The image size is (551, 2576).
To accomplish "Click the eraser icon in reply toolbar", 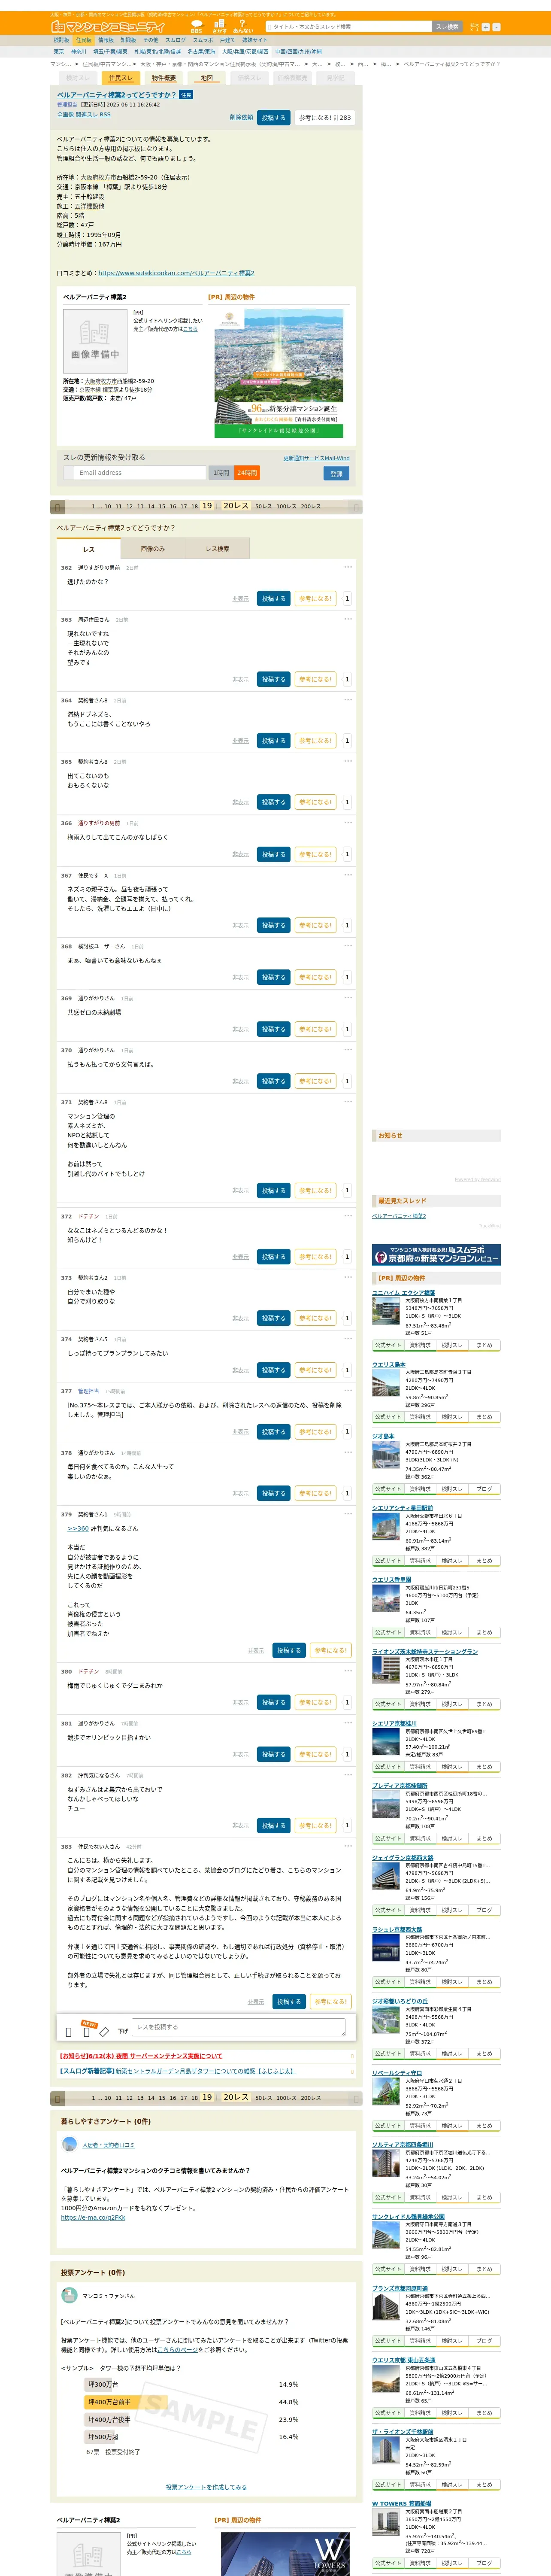I will pos(104,2031).
